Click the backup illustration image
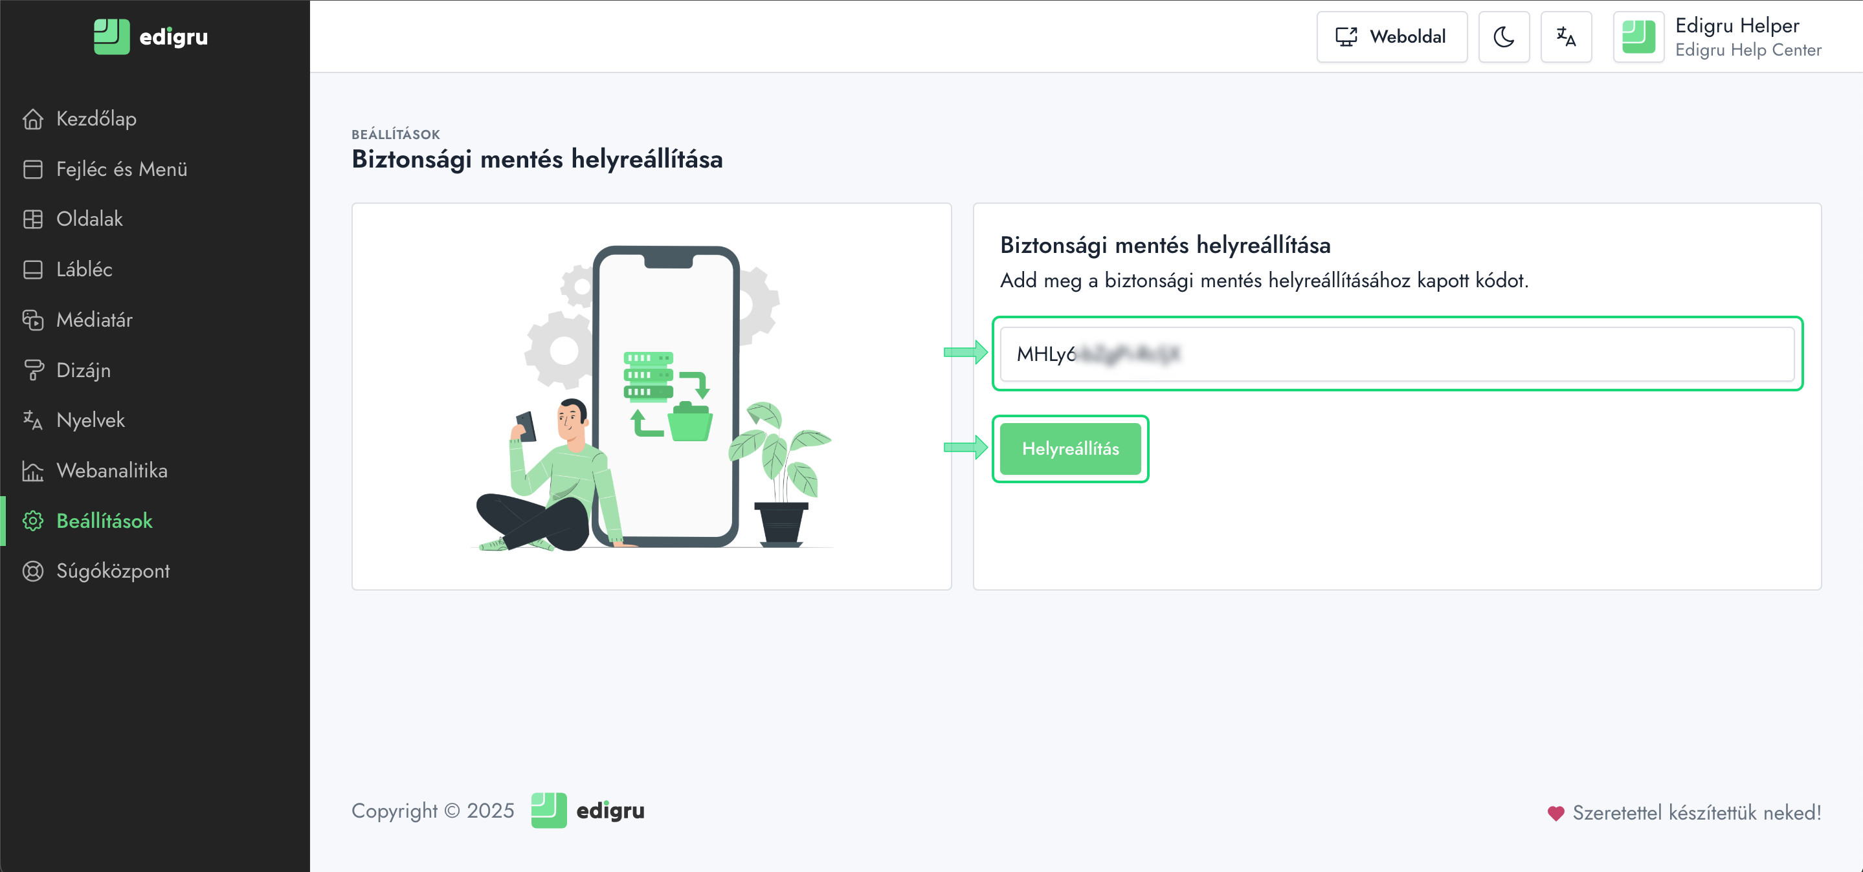This screenshot has width=1863, height=872. (x=651, y=397)
